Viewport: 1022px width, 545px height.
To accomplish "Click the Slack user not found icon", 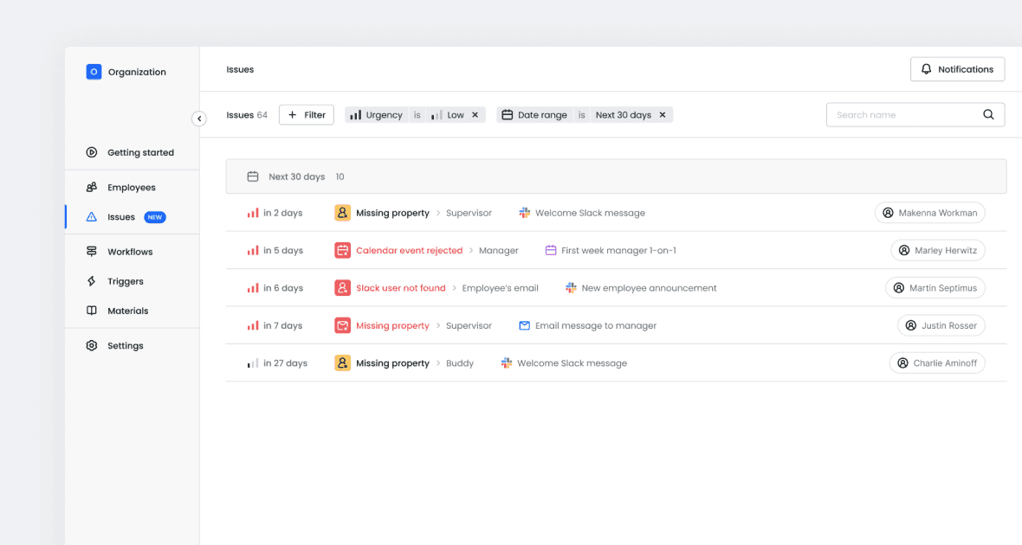I will pyautogui.click(x=342, y=288).
